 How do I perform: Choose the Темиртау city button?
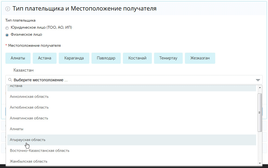pyautogui.click(x=168, y=58)
